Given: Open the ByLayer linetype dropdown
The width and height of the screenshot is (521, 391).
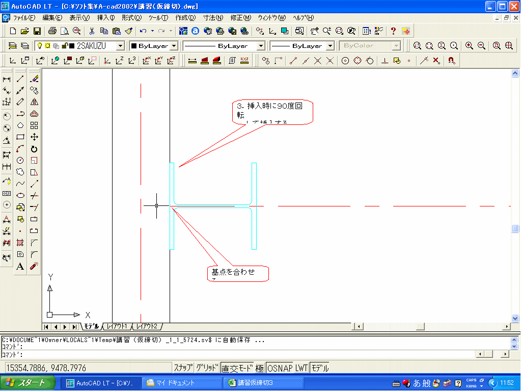Looking at the screenshot, I should (261, 46).
